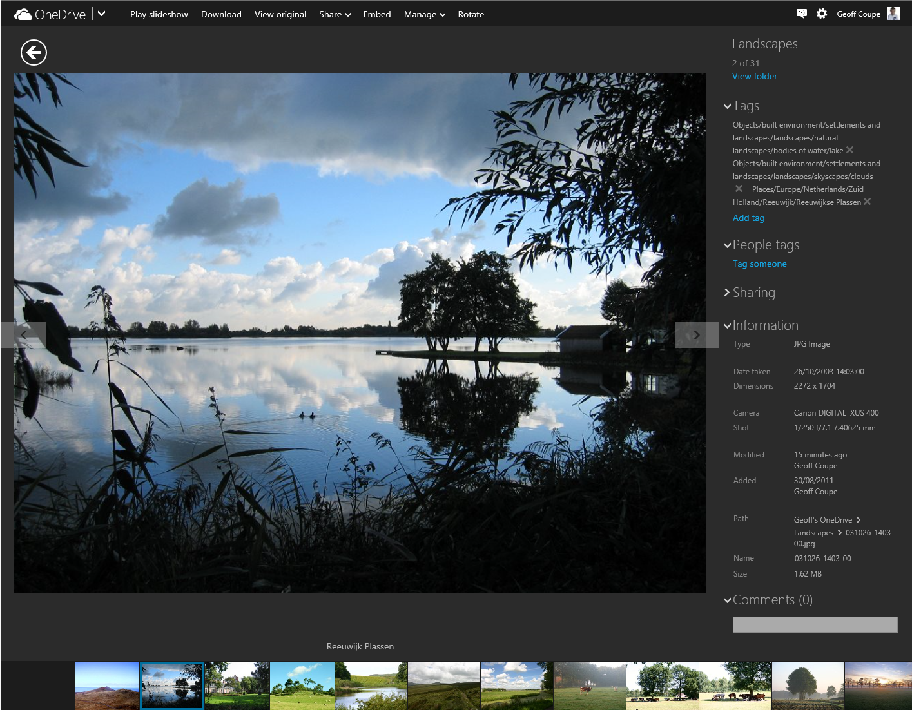Click the View folder link
The image size is (912, 710).
754,76
